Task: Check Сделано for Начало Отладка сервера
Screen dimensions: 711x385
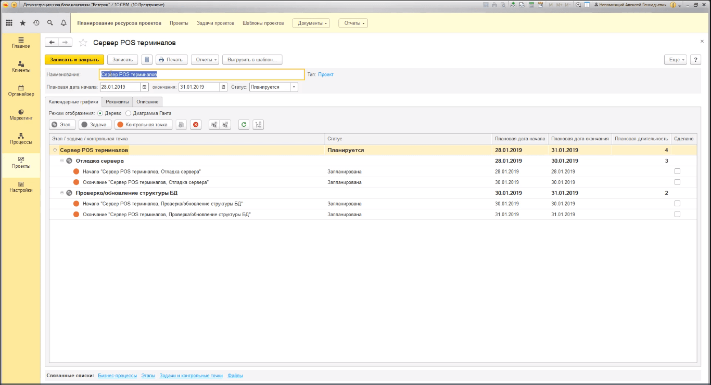Action: (x=677, y=171)
